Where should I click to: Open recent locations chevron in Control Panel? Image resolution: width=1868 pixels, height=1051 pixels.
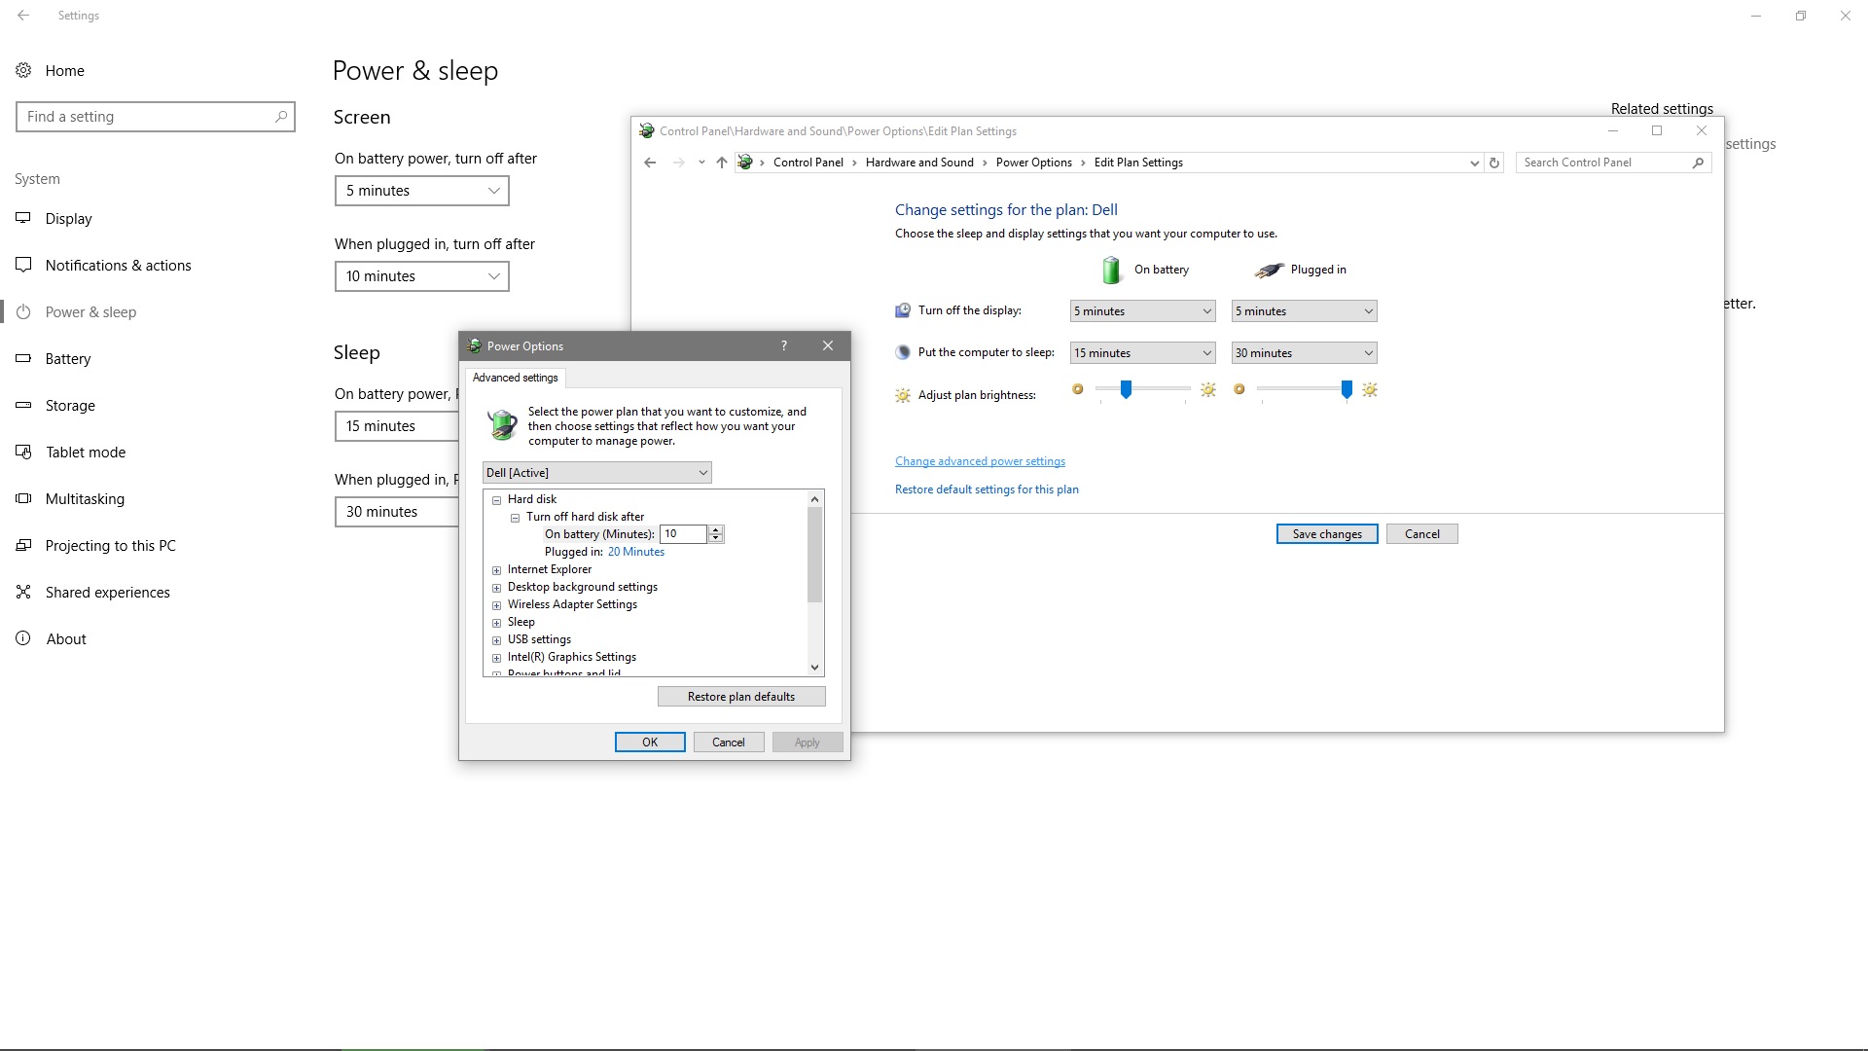[701, 163]
